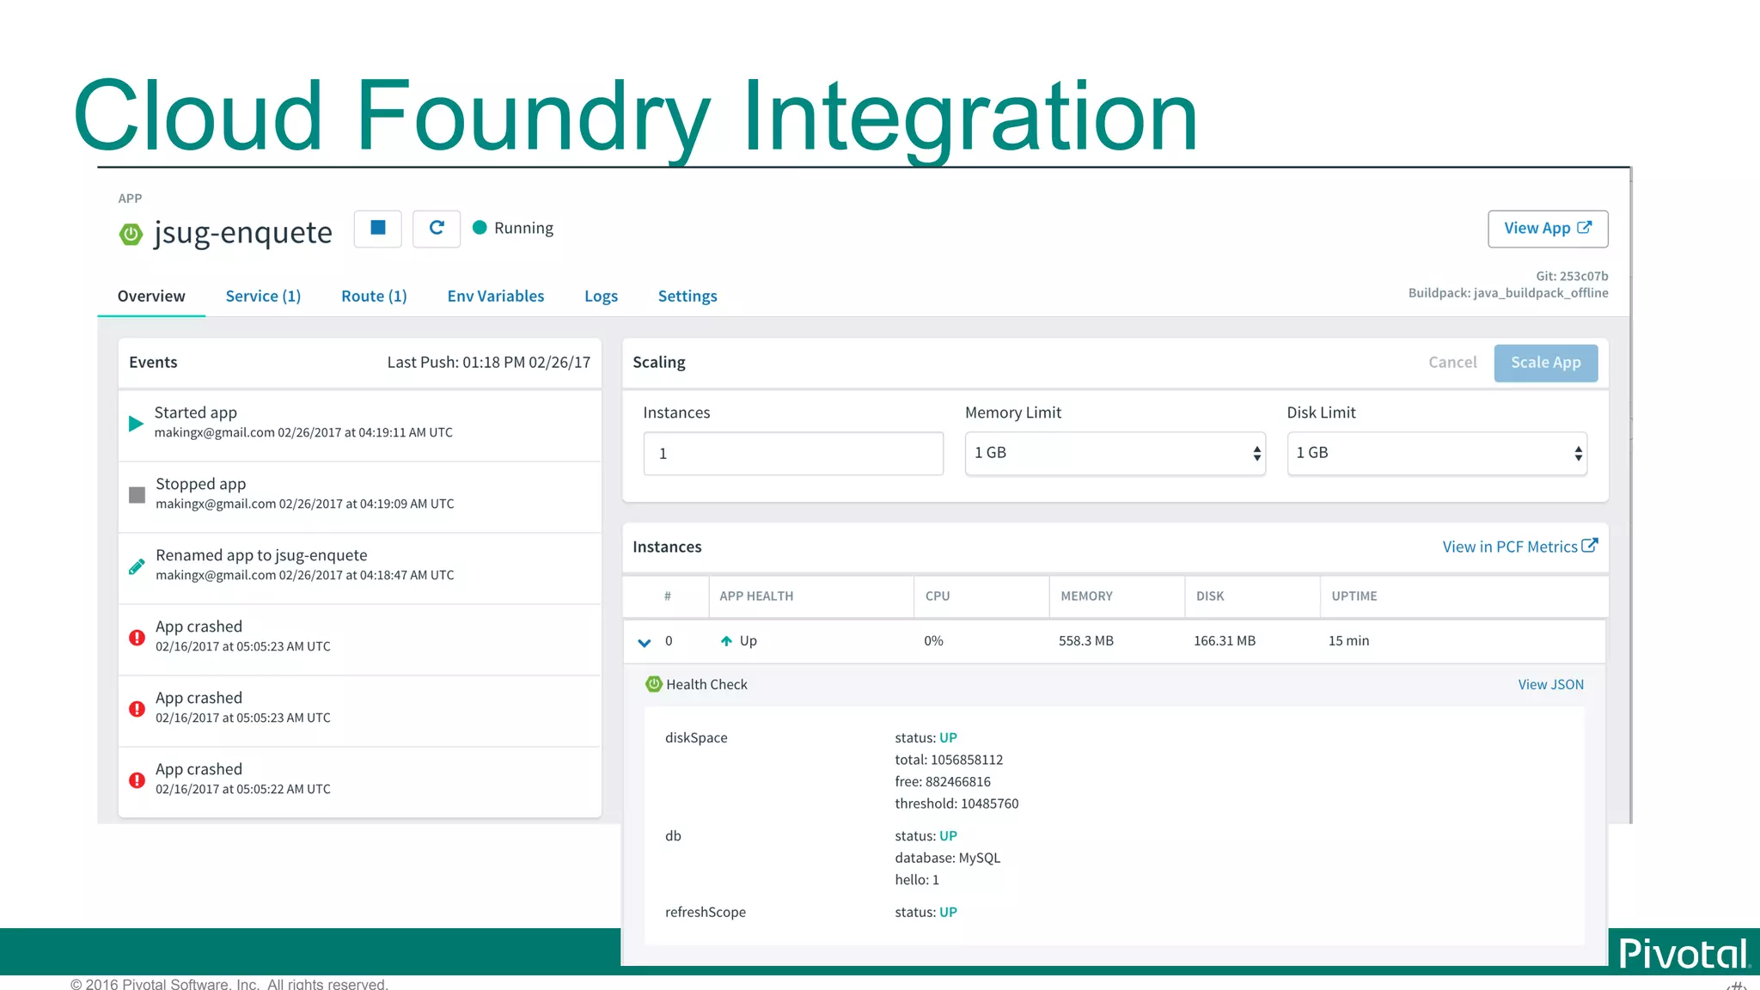Click the View App button
This screenshot has height=990, width=1760.
click(x=1548, y=229)
